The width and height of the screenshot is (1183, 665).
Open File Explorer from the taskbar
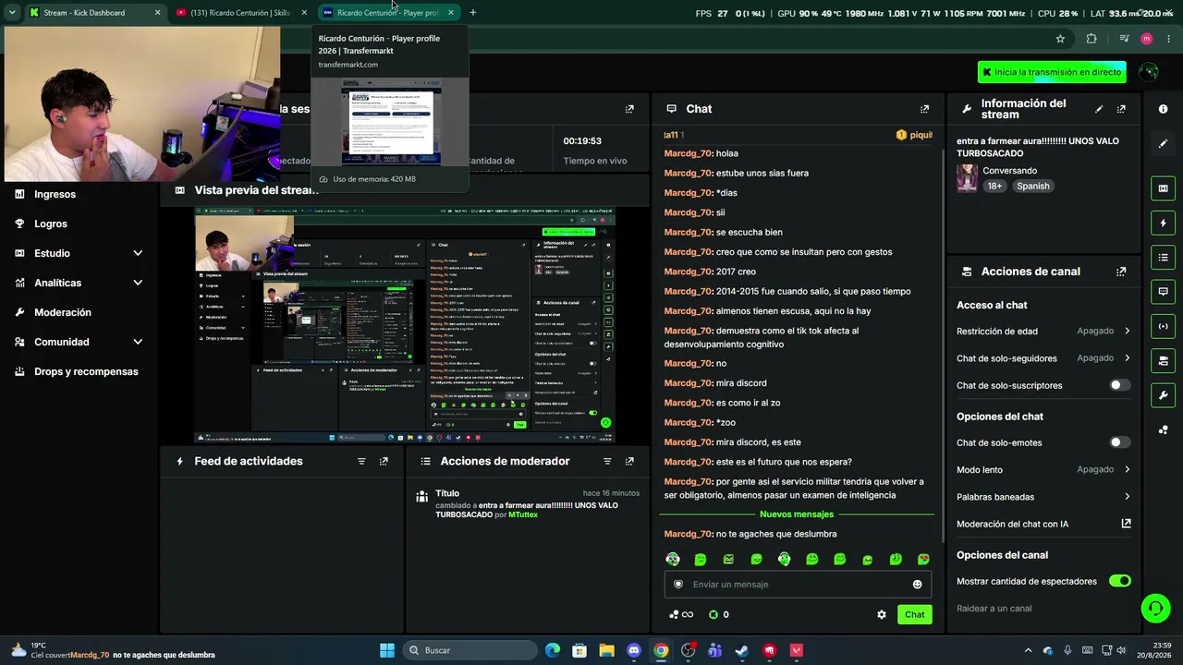click(606, 650)
